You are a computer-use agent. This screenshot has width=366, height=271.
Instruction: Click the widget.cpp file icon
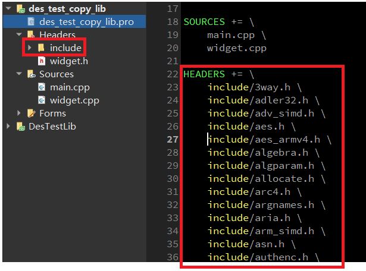tap(41, 100)
